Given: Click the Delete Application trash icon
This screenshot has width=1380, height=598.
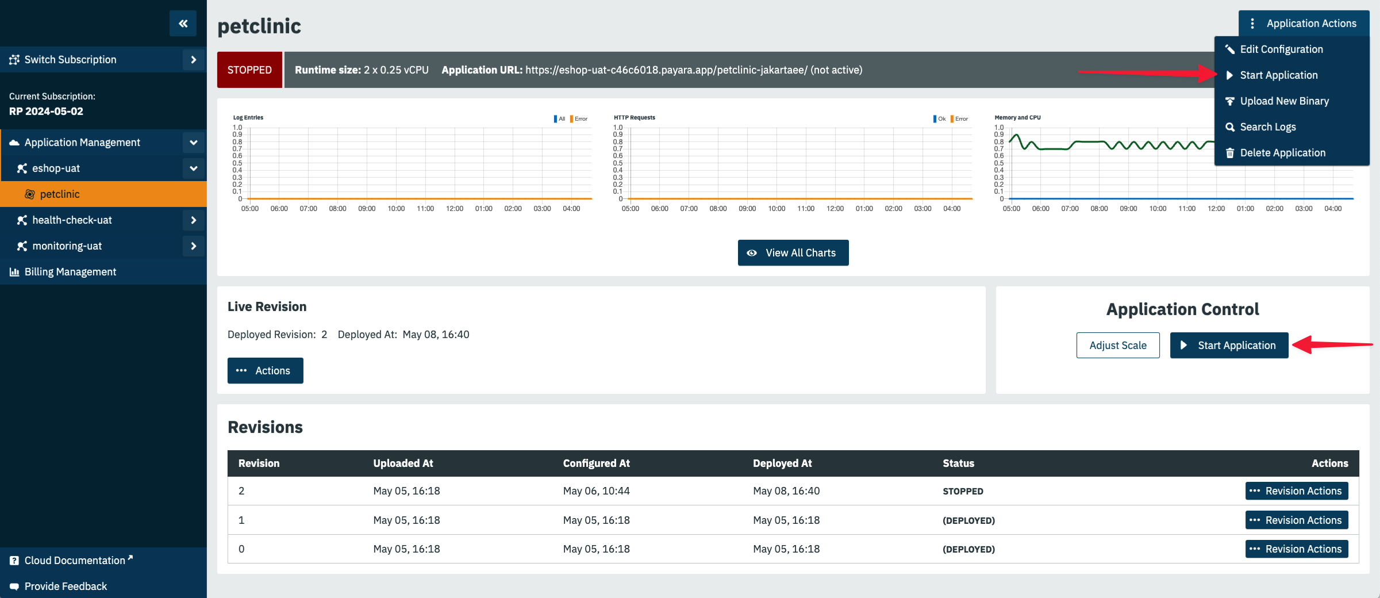Looking at the screenshot, I should point(1230,153).
